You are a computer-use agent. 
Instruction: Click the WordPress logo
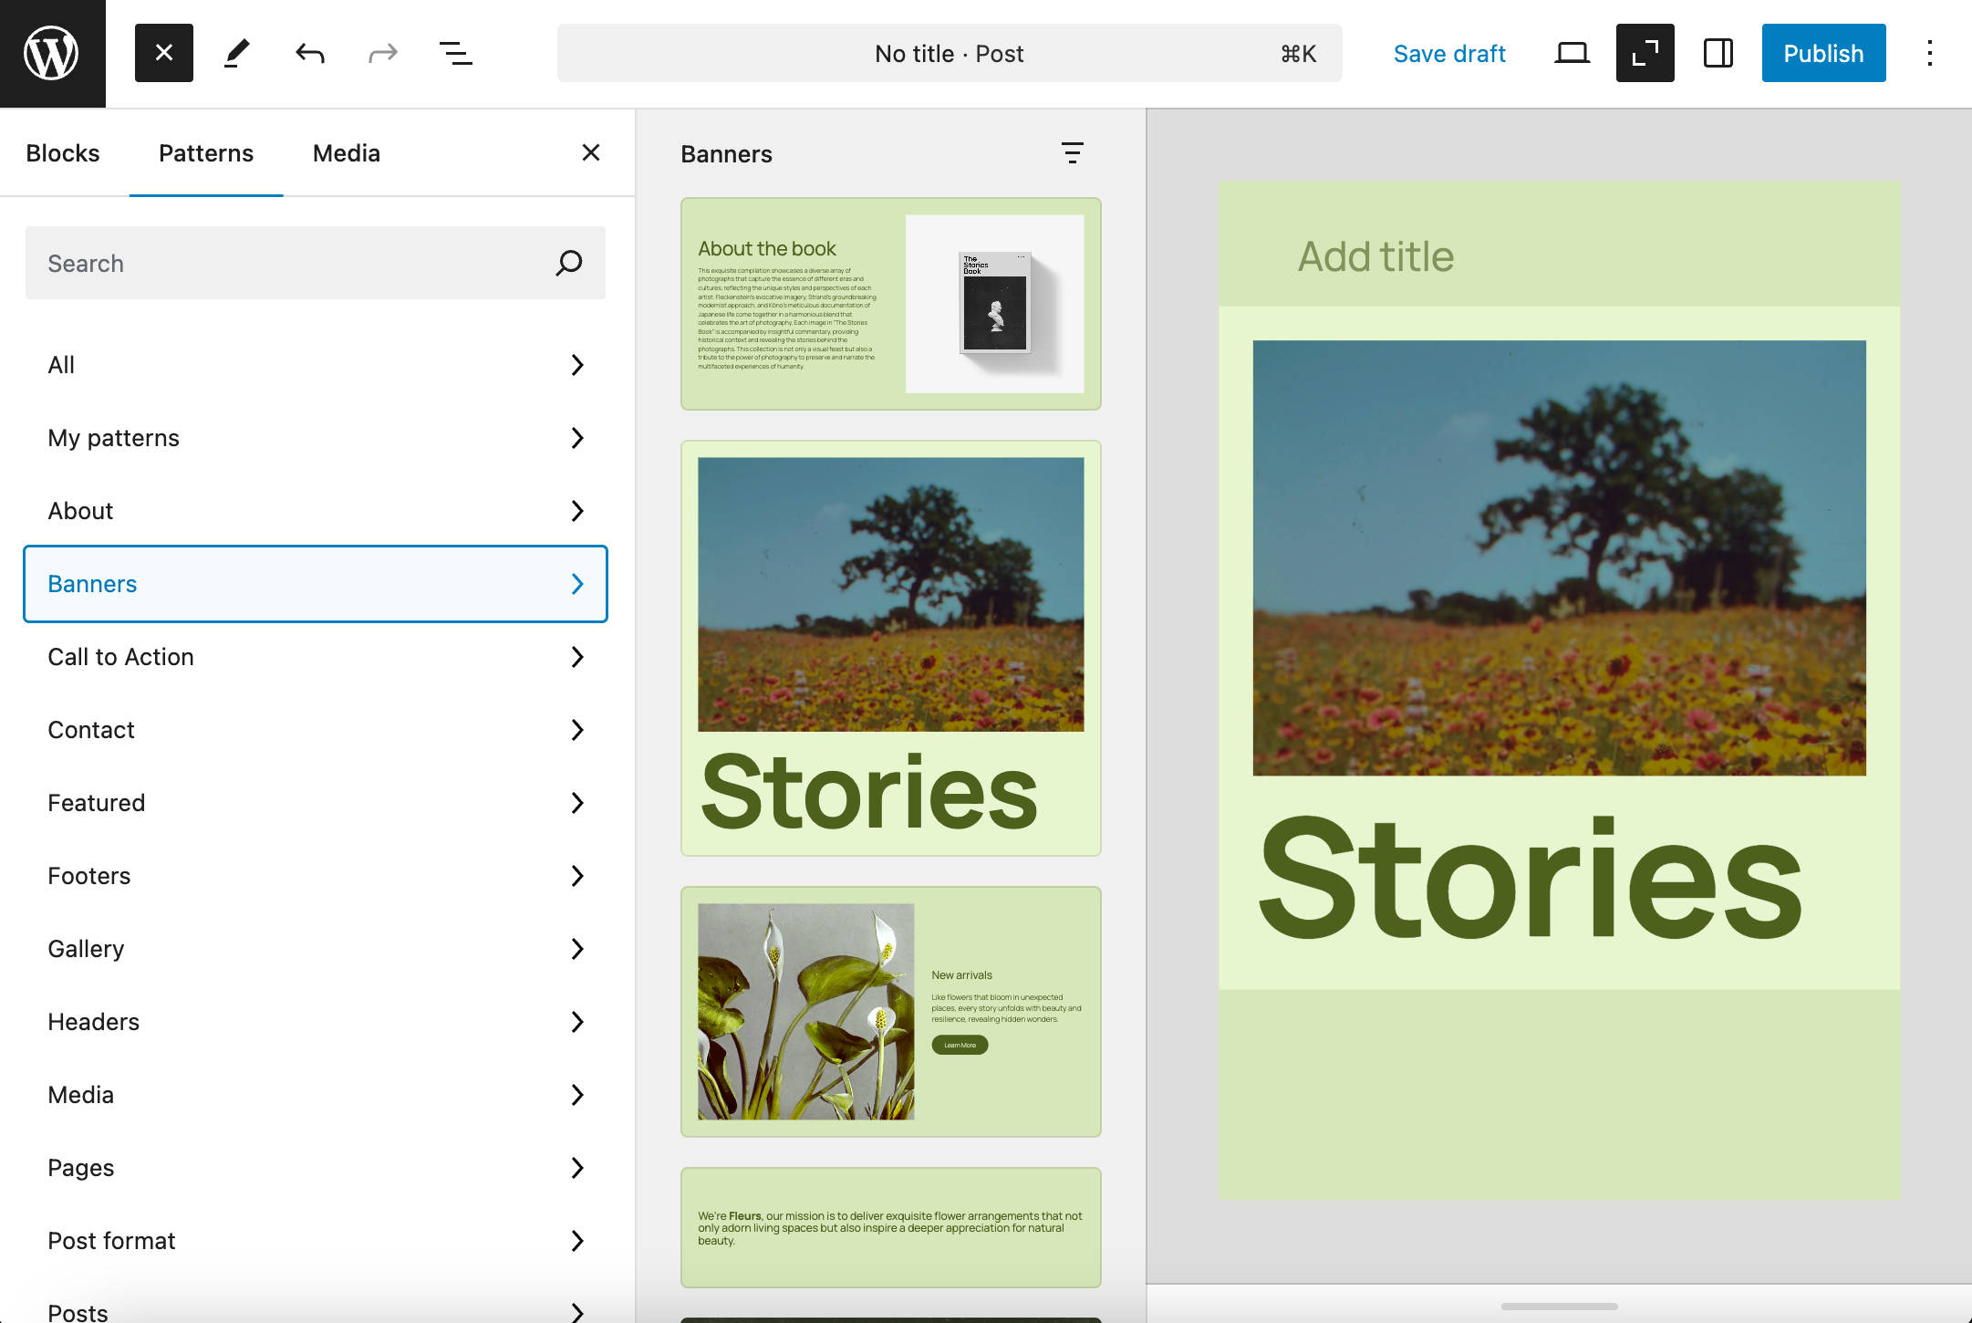click(x=52, y=52)
